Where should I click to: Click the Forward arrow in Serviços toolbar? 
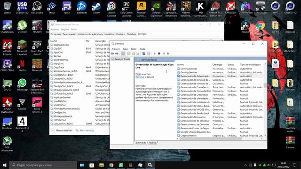(117, 54)
